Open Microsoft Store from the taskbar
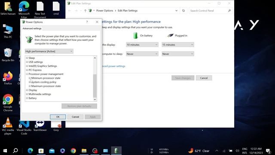The height and width of the screenshot is (155, 275). [x=41, y=151]
